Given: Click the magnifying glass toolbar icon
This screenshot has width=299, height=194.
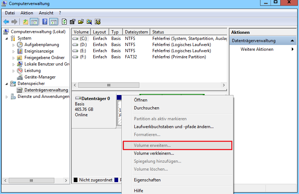Looking at the screenshot, I should click(89, 22).
